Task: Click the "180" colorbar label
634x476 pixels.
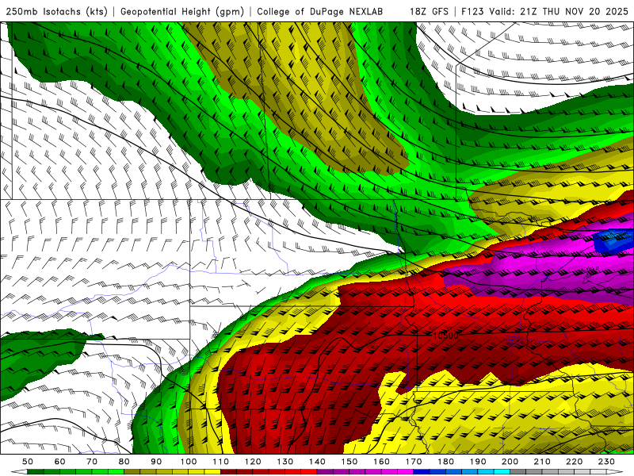Action: 446,462
